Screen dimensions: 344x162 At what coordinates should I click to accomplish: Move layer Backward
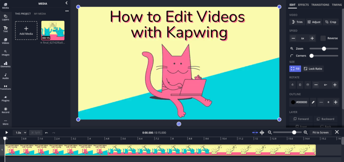point(326,119)
